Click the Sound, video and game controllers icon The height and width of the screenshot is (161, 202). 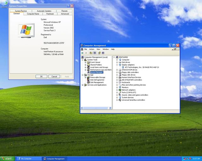pyautogui.click(x=120, y=95)
